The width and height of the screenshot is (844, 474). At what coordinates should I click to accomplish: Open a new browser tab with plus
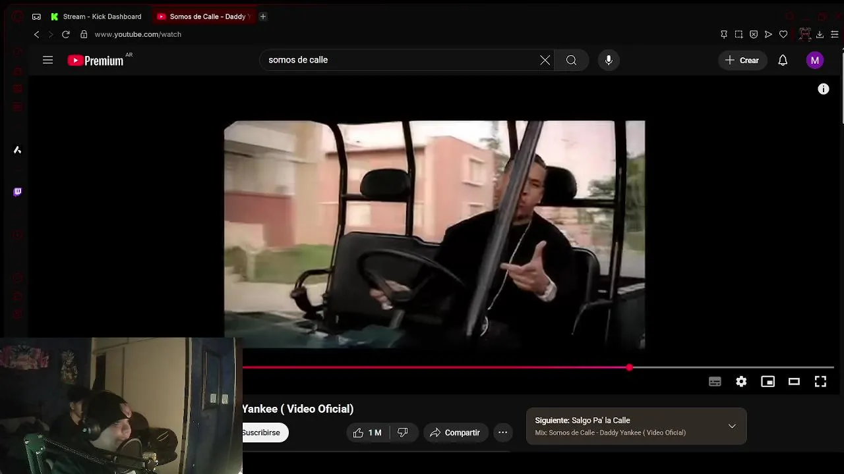(x=263, y=16)
